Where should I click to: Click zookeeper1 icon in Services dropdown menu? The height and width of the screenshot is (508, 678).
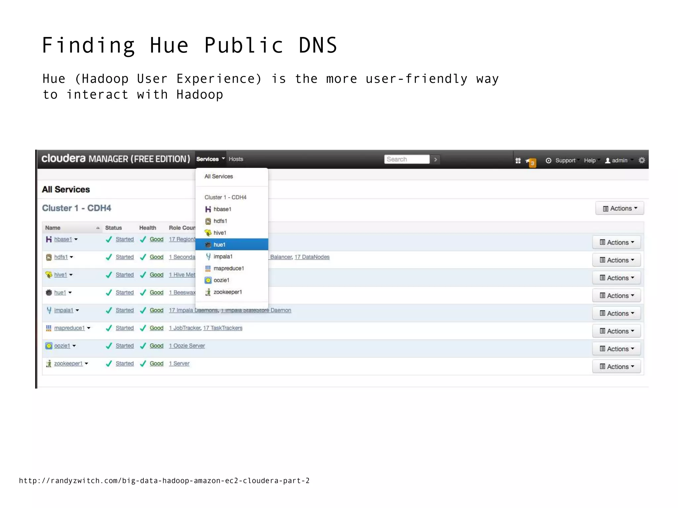point(208,292)
